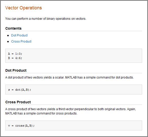Screen dimensions: 148x137
Task: Open the Dot Product contents link
Action: [x=19, y=35]
